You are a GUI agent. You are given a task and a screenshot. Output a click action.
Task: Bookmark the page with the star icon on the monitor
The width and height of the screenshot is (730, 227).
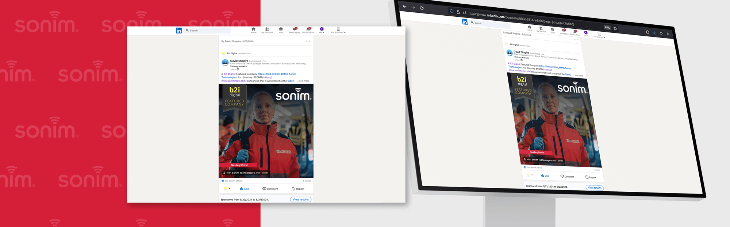pos(615,28)
